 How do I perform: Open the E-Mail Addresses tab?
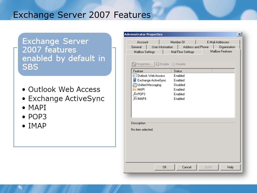coord(218,42)
